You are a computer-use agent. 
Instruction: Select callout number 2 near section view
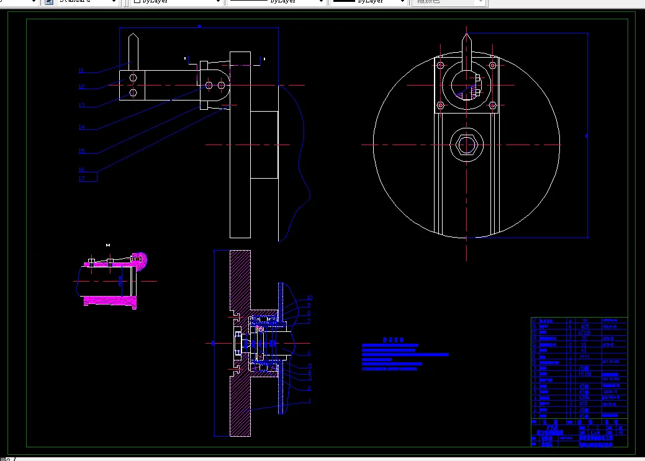coord(309,388)
